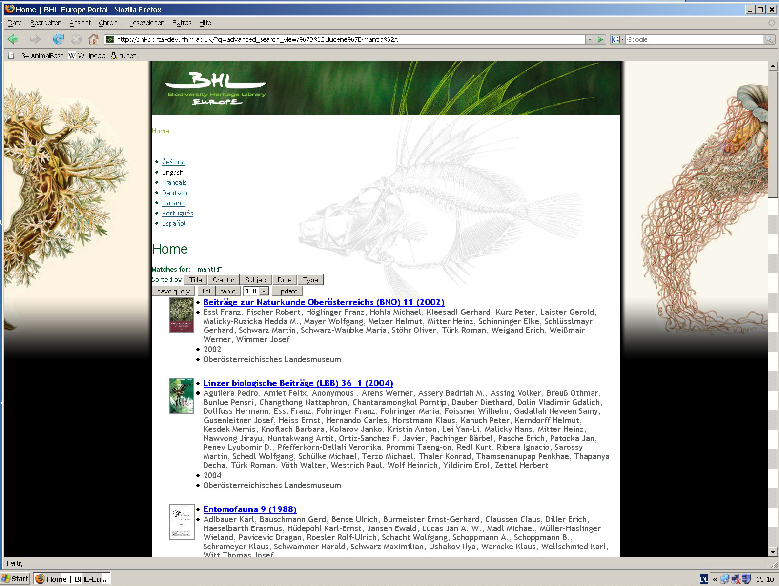This screenshot has width=779, height=586.
Task: Open the results-per-page dropdown showing 100
Action: [x=256, y=291]
